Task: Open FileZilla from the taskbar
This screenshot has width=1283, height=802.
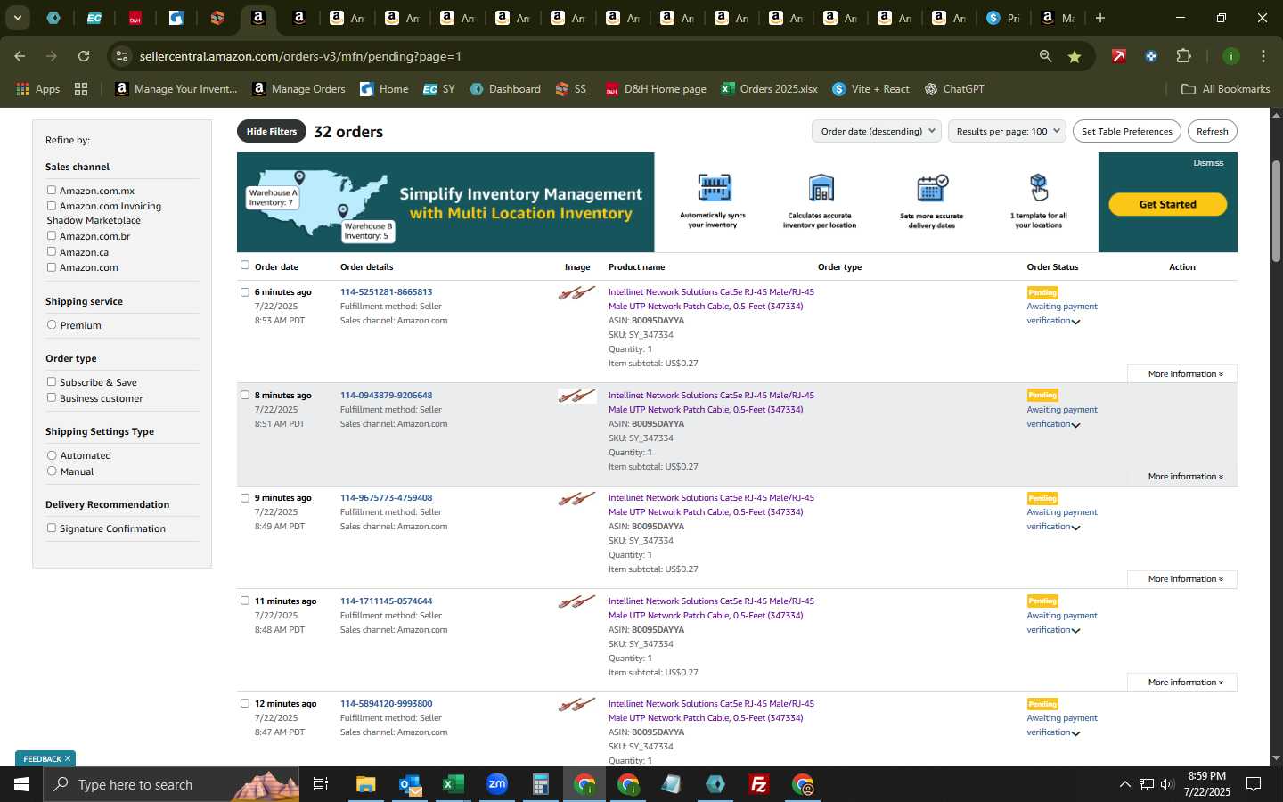Action: [x=759, y=784]
